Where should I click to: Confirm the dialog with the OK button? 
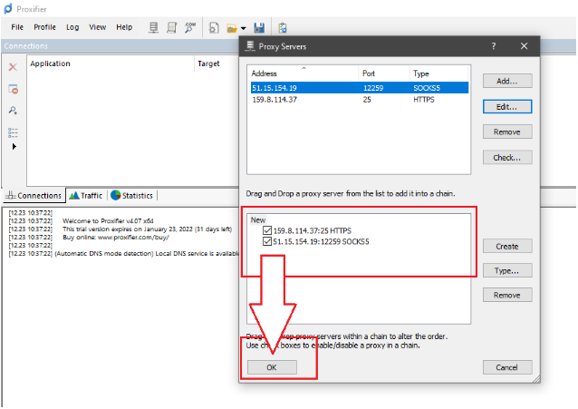272,367
